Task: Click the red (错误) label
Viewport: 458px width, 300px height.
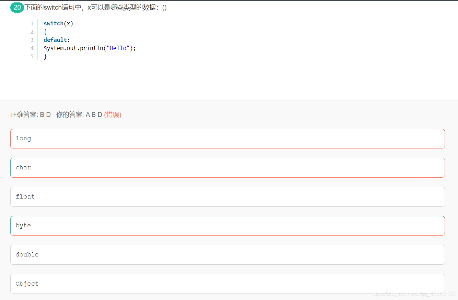Action: point(113,115)
